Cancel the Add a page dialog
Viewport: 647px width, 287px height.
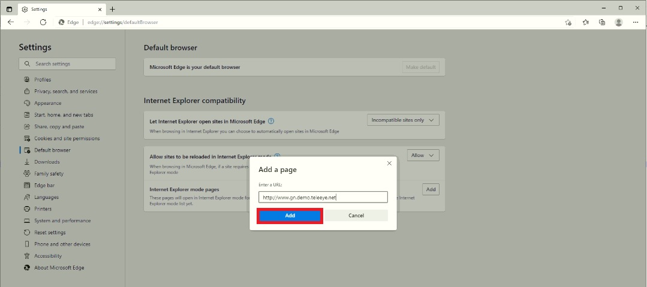click(x=356, y=216)
